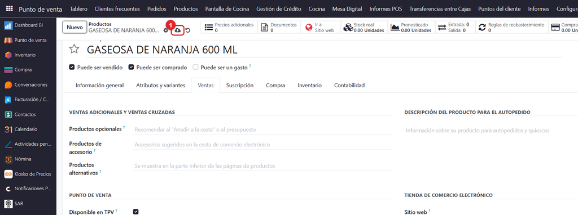Click the Productos breadcrumb link
Image resolution: width=578 pixels, height=215 pixels.
tap(100, 24)
